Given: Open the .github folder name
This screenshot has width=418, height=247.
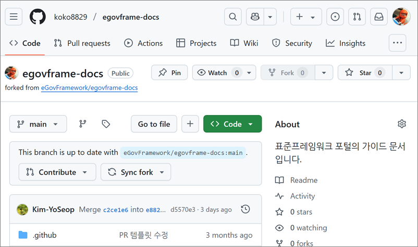Looking at the screenshot, I should (x=44, y=235).
